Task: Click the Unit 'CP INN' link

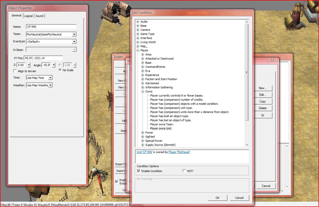Action: 145,152
